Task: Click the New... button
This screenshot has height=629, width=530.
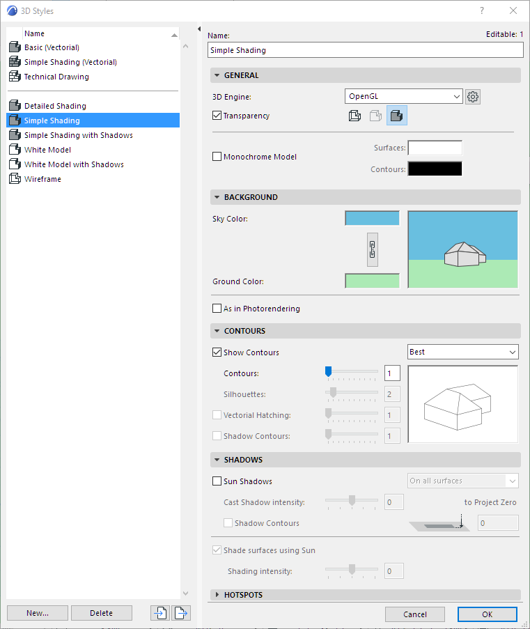Action: click(38, 613)
